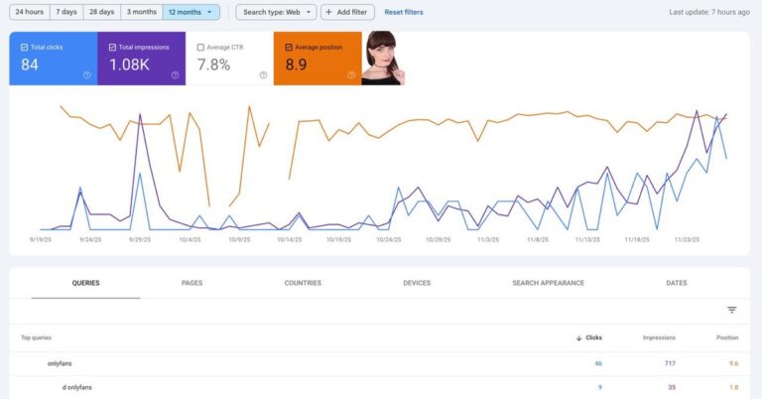Screen dimensions: 762x399
Task: Open the table filter rows icon
Action: tap(732, 310)
